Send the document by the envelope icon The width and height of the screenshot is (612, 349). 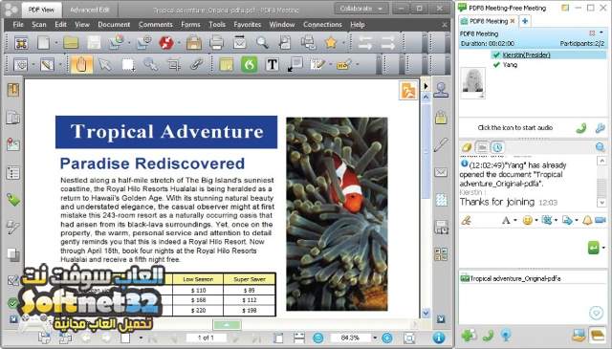click(239, 43)
